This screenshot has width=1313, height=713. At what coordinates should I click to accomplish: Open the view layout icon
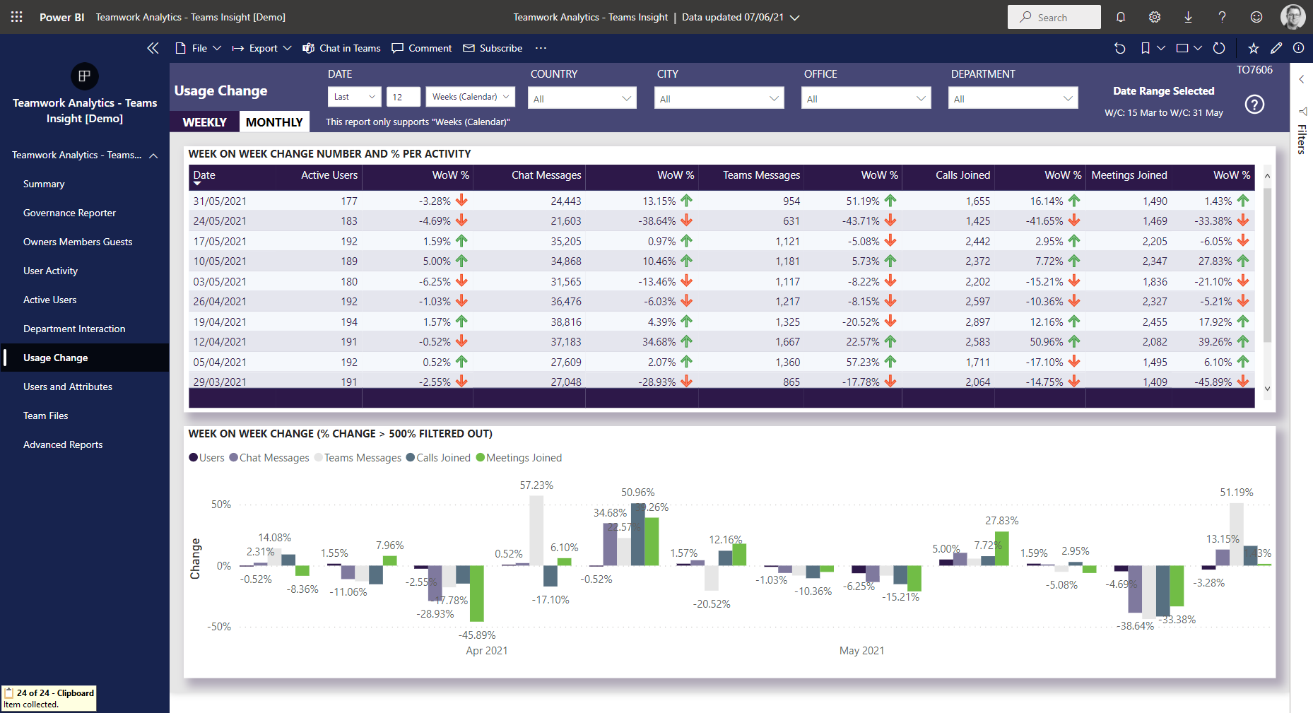pos(1182,48)
